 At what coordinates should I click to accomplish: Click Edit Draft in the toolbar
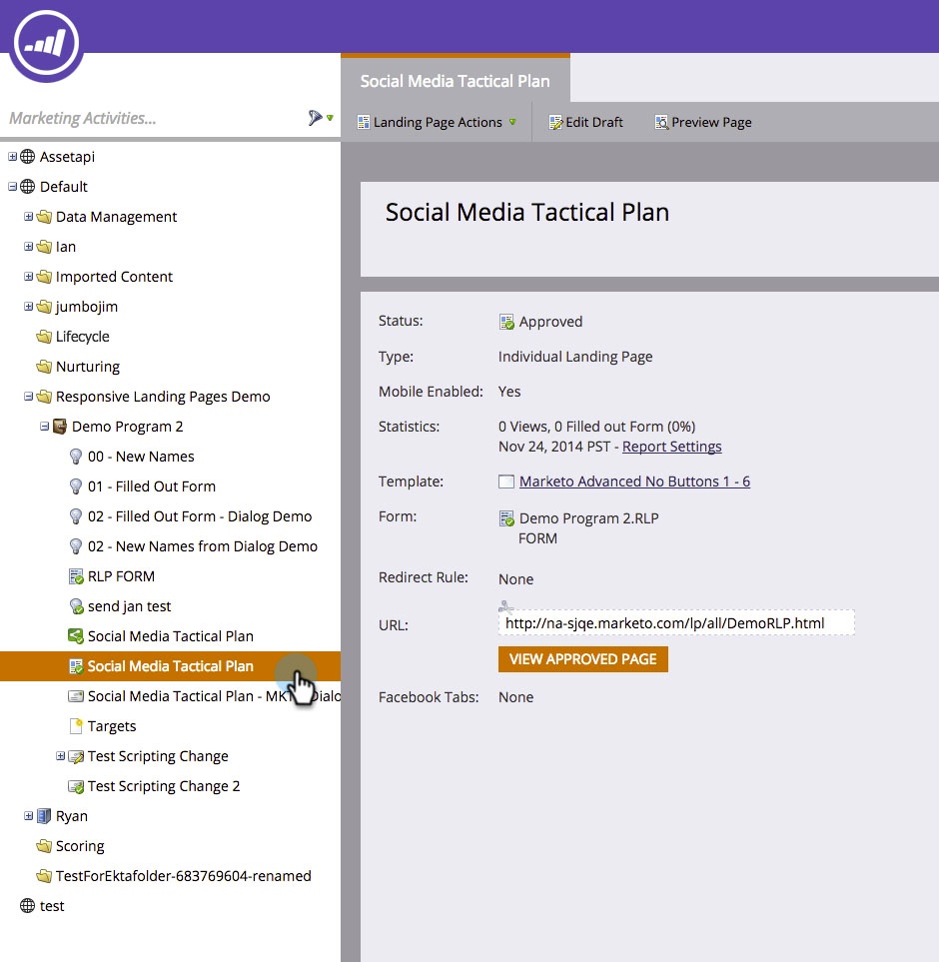point(585,122)
